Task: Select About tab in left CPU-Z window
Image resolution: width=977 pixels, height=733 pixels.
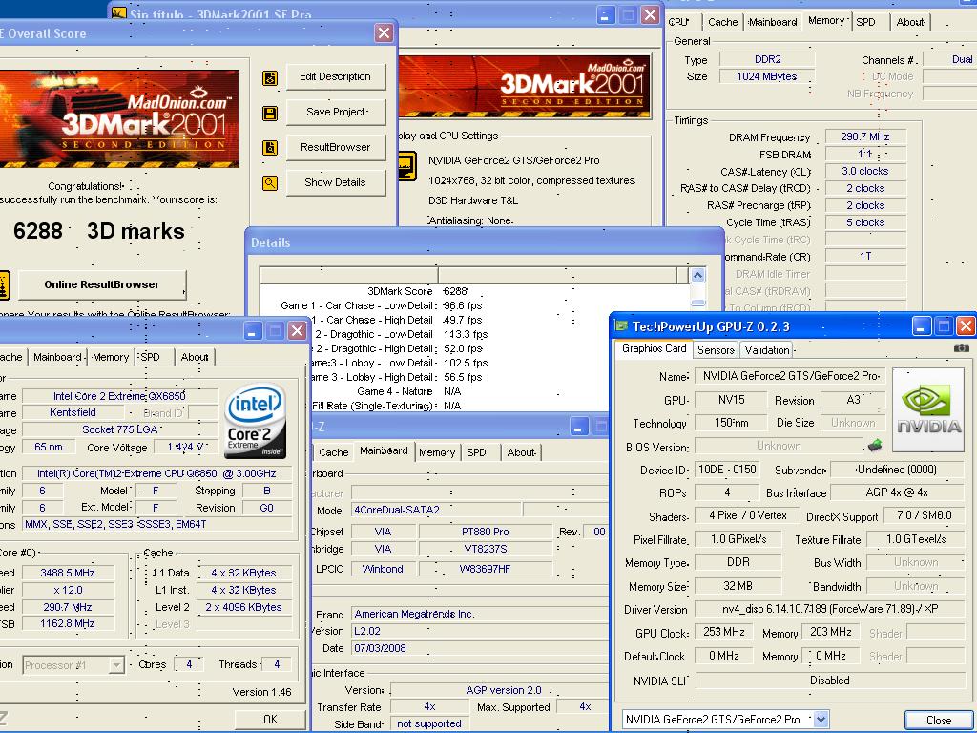Action: 195,357
